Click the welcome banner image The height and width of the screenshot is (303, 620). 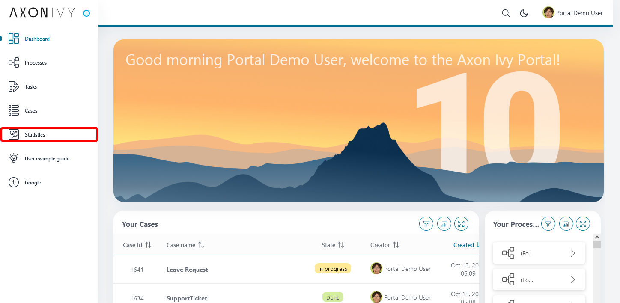358,121
